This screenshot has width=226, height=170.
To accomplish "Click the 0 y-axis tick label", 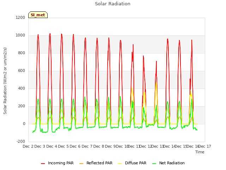I will click(24, 124).
